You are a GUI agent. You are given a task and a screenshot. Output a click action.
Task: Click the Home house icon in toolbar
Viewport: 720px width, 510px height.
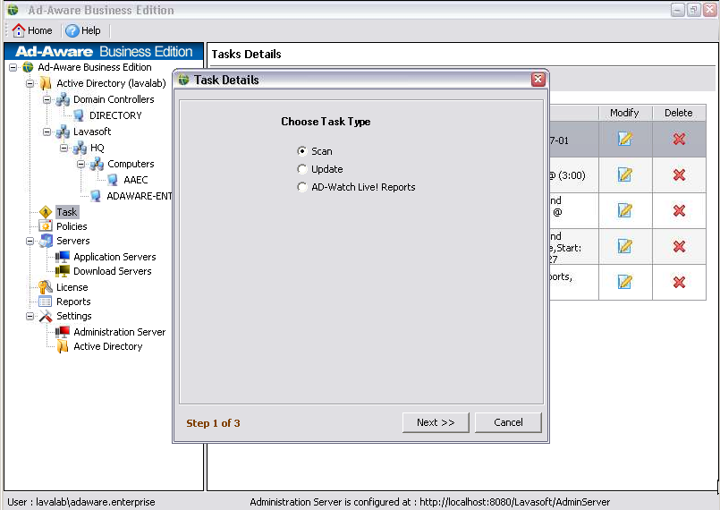click(19, 30)
